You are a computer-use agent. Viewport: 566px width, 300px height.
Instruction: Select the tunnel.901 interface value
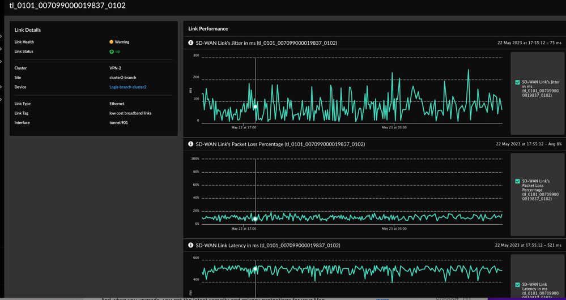coord(118,123)
